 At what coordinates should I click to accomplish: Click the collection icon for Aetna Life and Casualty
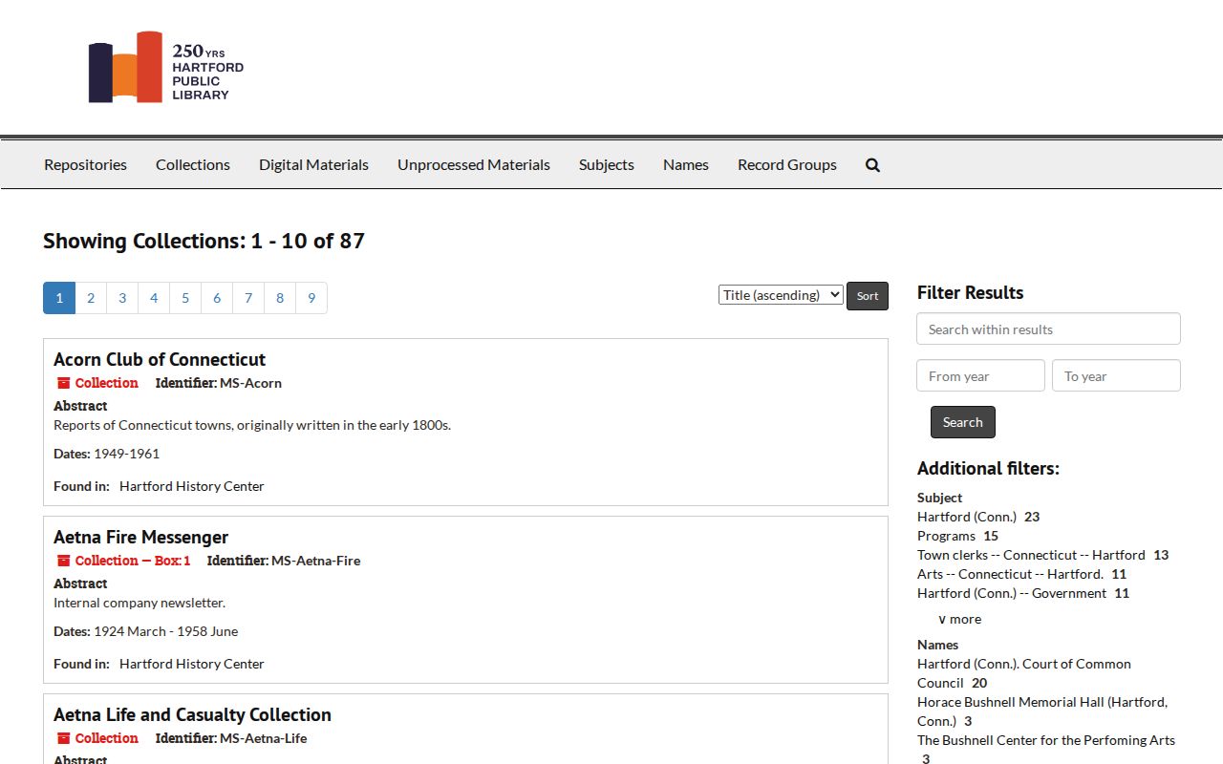click(63, 738)
